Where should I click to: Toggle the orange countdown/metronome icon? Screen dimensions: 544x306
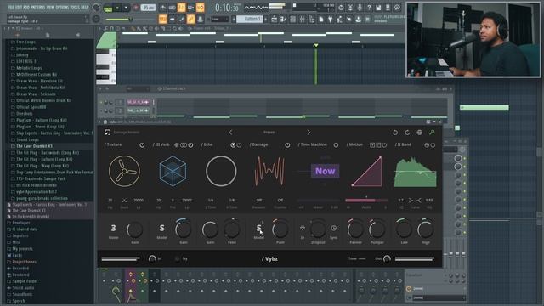point(181,8)
